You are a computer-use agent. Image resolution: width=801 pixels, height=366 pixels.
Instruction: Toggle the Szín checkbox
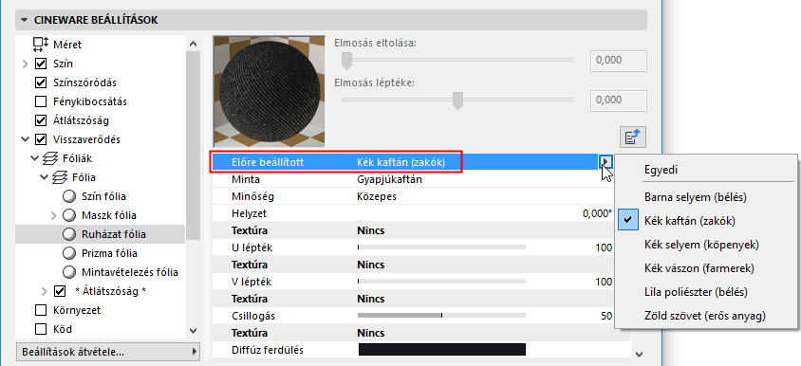point(41,64)
